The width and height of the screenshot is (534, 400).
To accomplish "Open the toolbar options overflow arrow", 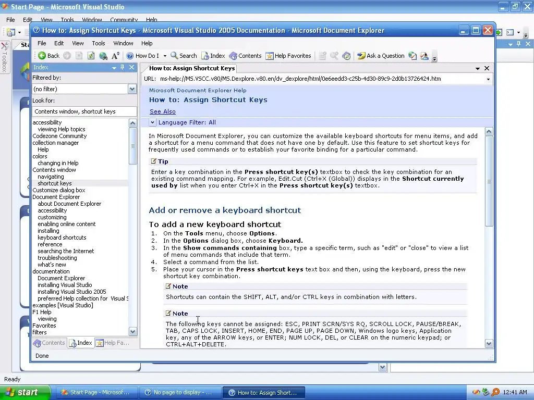I will (434, 58).
